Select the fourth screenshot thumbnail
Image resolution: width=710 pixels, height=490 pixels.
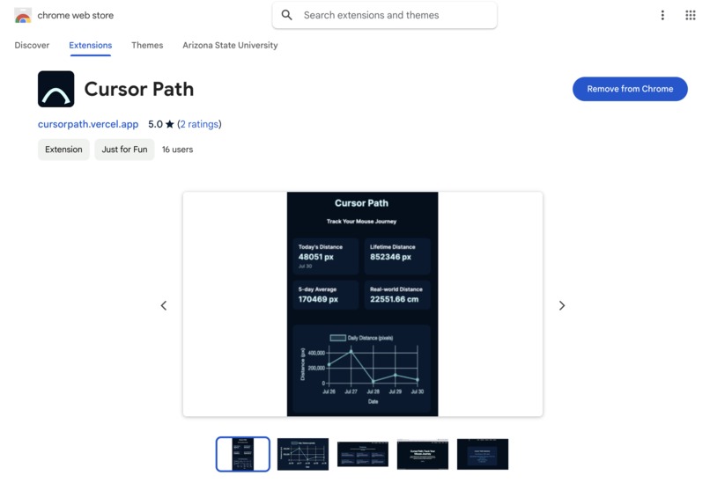423,454
